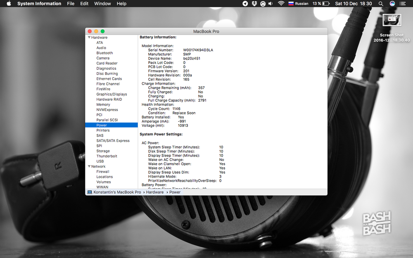
Task: Select Camera in the sidebar
Action: click(x=103, y=58)
